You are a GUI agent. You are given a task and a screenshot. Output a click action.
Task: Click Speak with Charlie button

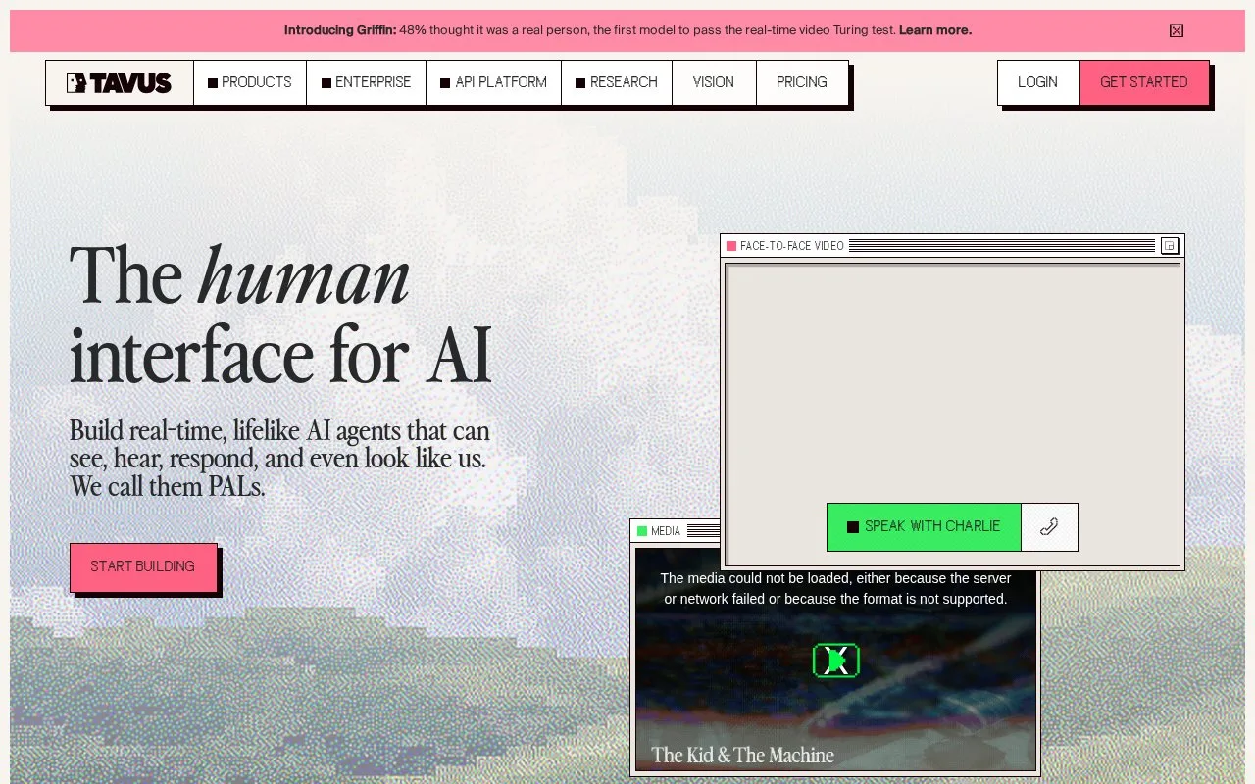pos(924,527)
